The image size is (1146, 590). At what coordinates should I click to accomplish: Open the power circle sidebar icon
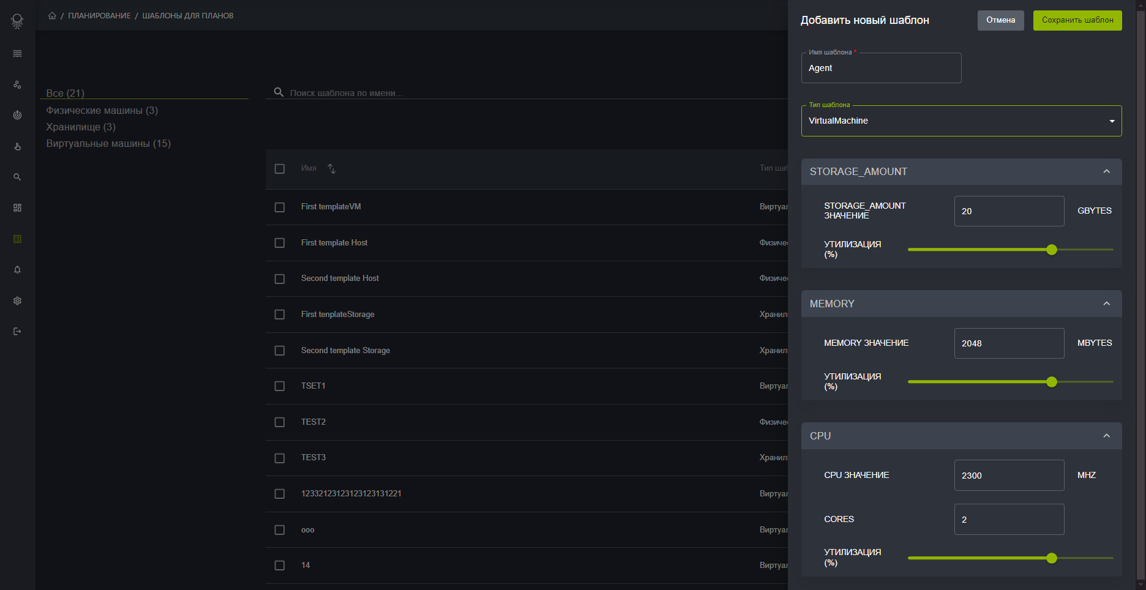click(x=17, y=115)
